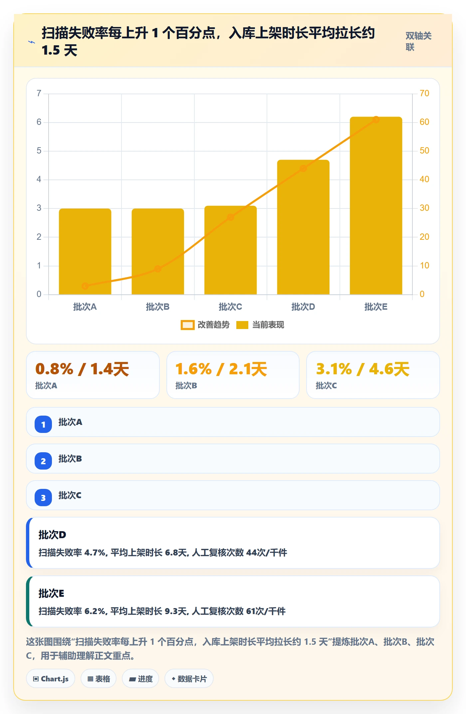This screenshot has width=466, height=714.
Task: Select the 批次E bar in chart
Action: coord(376,205)
